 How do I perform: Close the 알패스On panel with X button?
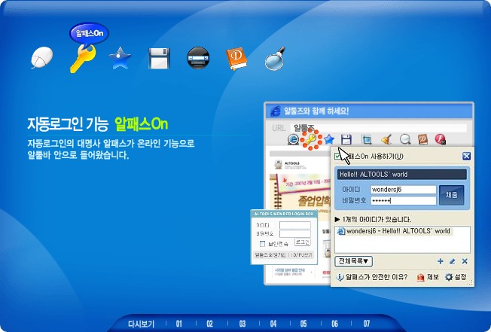click(x=466, y=156)
